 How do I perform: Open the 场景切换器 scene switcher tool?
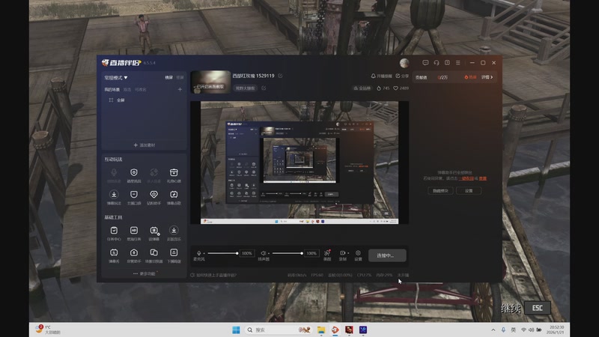(153, 255)
